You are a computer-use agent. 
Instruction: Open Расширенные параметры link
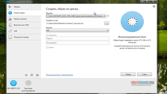[x=59, y=75]
